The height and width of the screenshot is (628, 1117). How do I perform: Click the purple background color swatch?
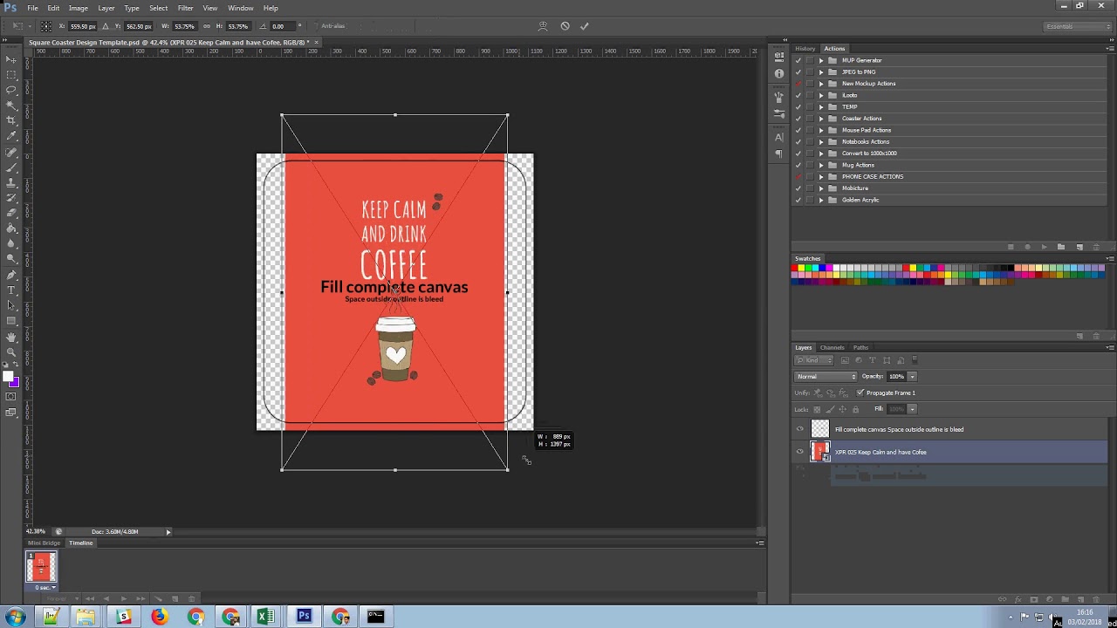click(x=15, y=383)
